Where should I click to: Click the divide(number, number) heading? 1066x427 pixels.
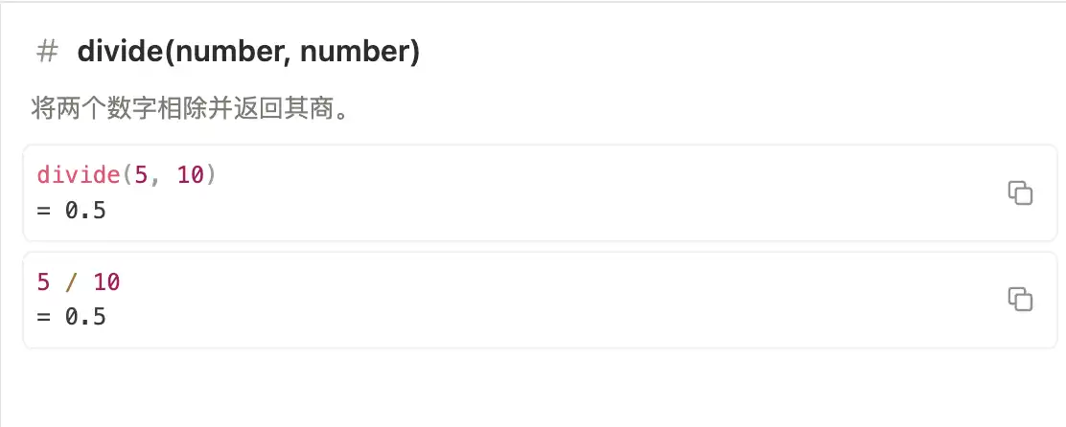tap(248, 52)
